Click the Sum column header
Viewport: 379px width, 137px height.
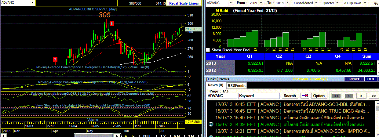[x=366, y=56]
